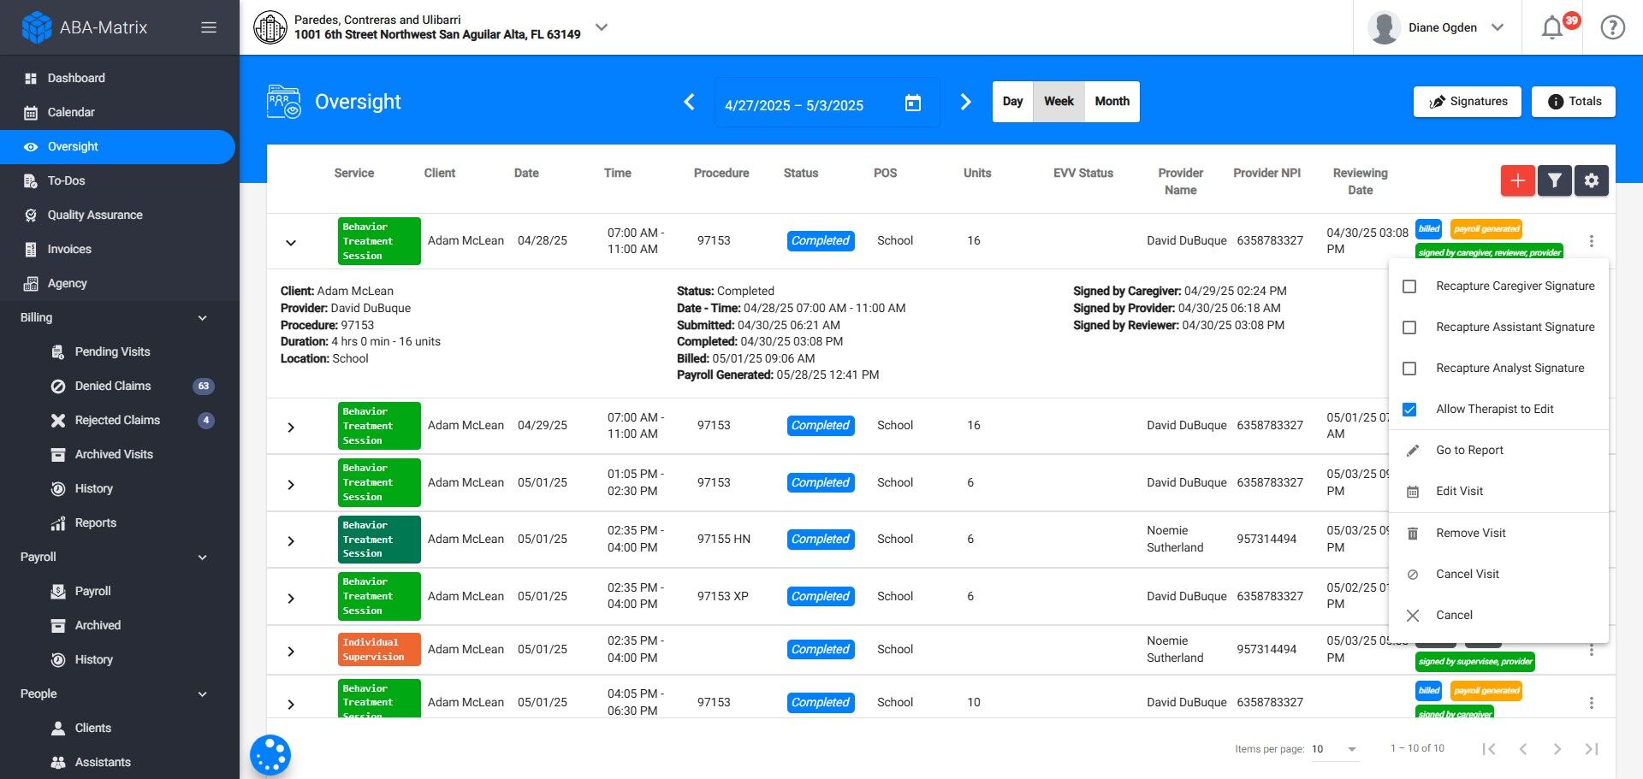The width and height of the screenshot is (1643, 779).
Task: Open the date picker calendar icon
Action: tap(913, 103)
